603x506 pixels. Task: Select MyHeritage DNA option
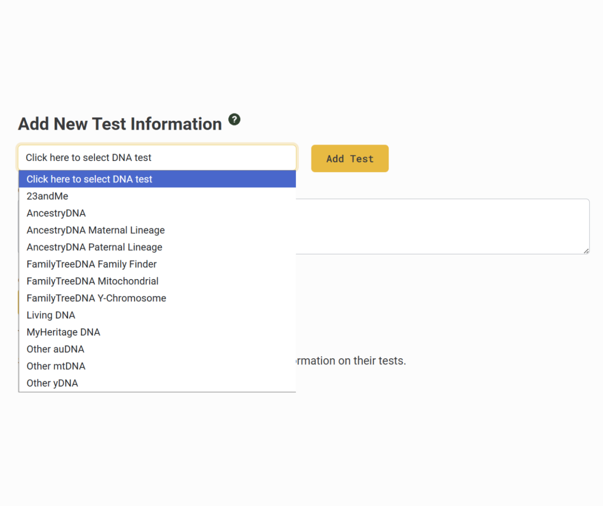pos(157,332)
